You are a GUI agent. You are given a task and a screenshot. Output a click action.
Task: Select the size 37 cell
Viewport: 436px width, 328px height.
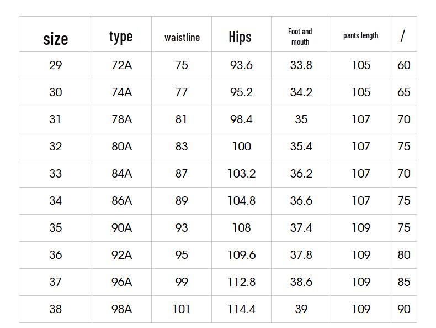(55, 282)
